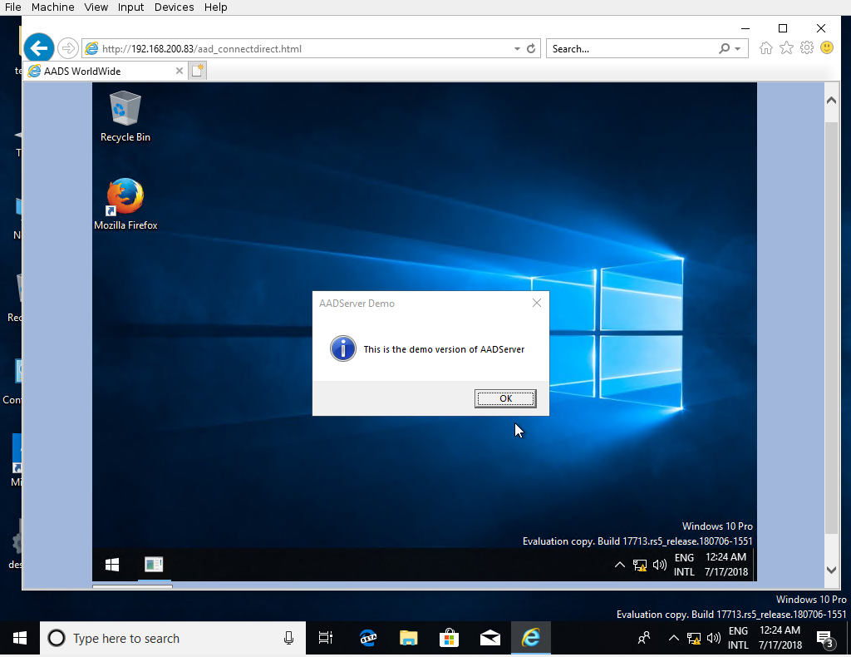Click the browser Search box
The height and width of the screenshot is (657, 851).
632,49
